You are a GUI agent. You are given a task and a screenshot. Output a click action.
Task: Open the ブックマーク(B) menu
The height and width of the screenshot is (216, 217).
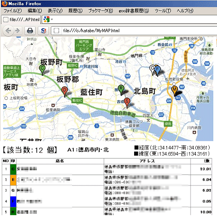[100, 10]
